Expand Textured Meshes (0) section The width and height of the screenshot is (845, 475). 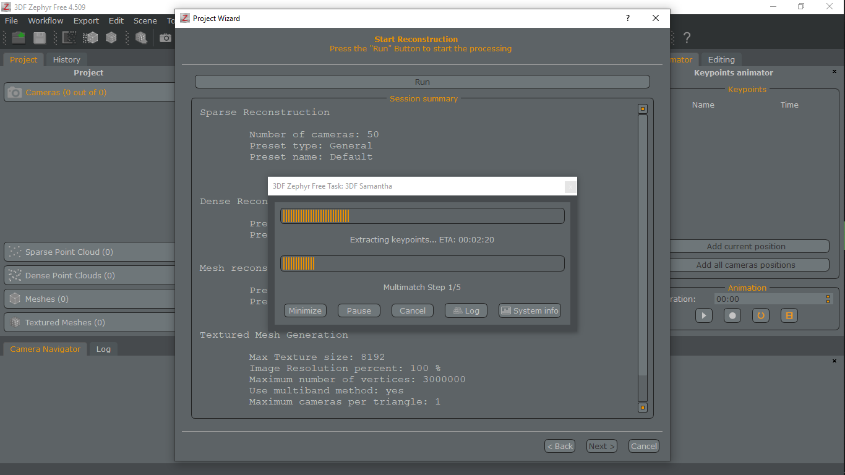[90, 322]
